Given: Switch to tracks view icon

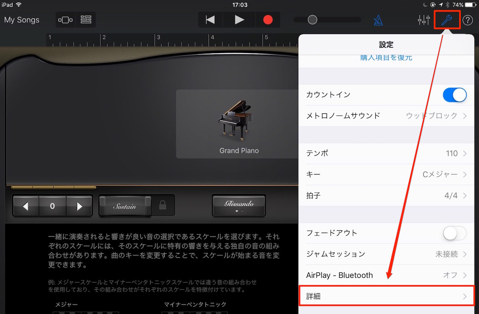Looking at the screenshot, I should tap(86, 20).
